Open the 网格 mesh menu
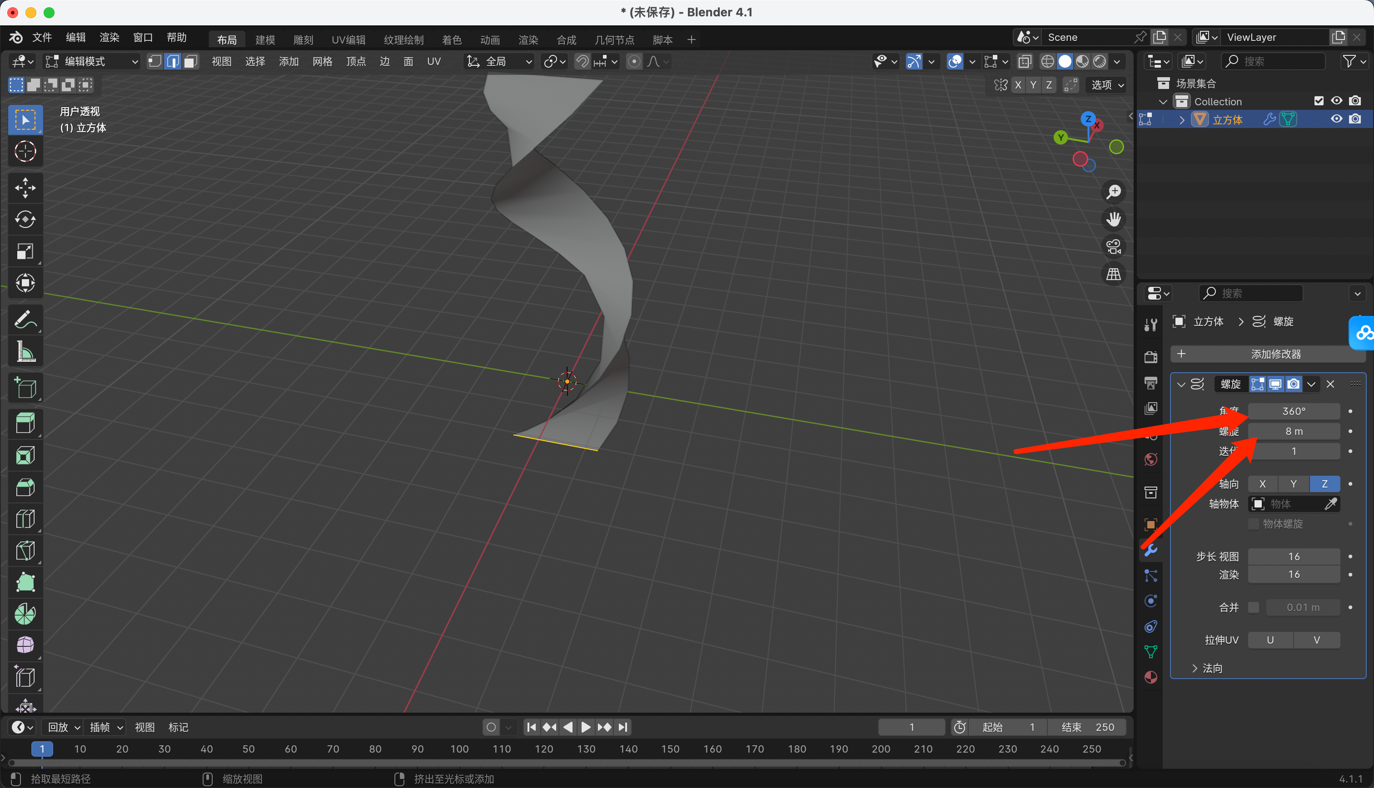Image resolution: width=1374 pixels, height=788 pixels. pos(322,61)
